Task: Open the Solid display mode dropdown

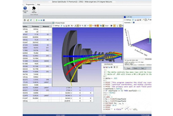Action: point(107,26)
